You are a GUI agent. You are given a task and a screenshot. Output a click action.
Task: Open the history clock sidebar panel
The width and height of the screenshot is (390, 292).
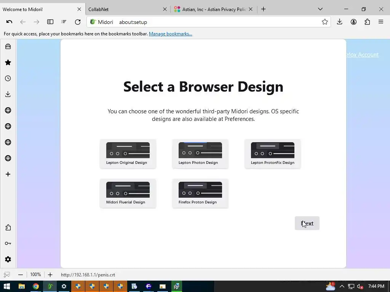pos(8,78)
